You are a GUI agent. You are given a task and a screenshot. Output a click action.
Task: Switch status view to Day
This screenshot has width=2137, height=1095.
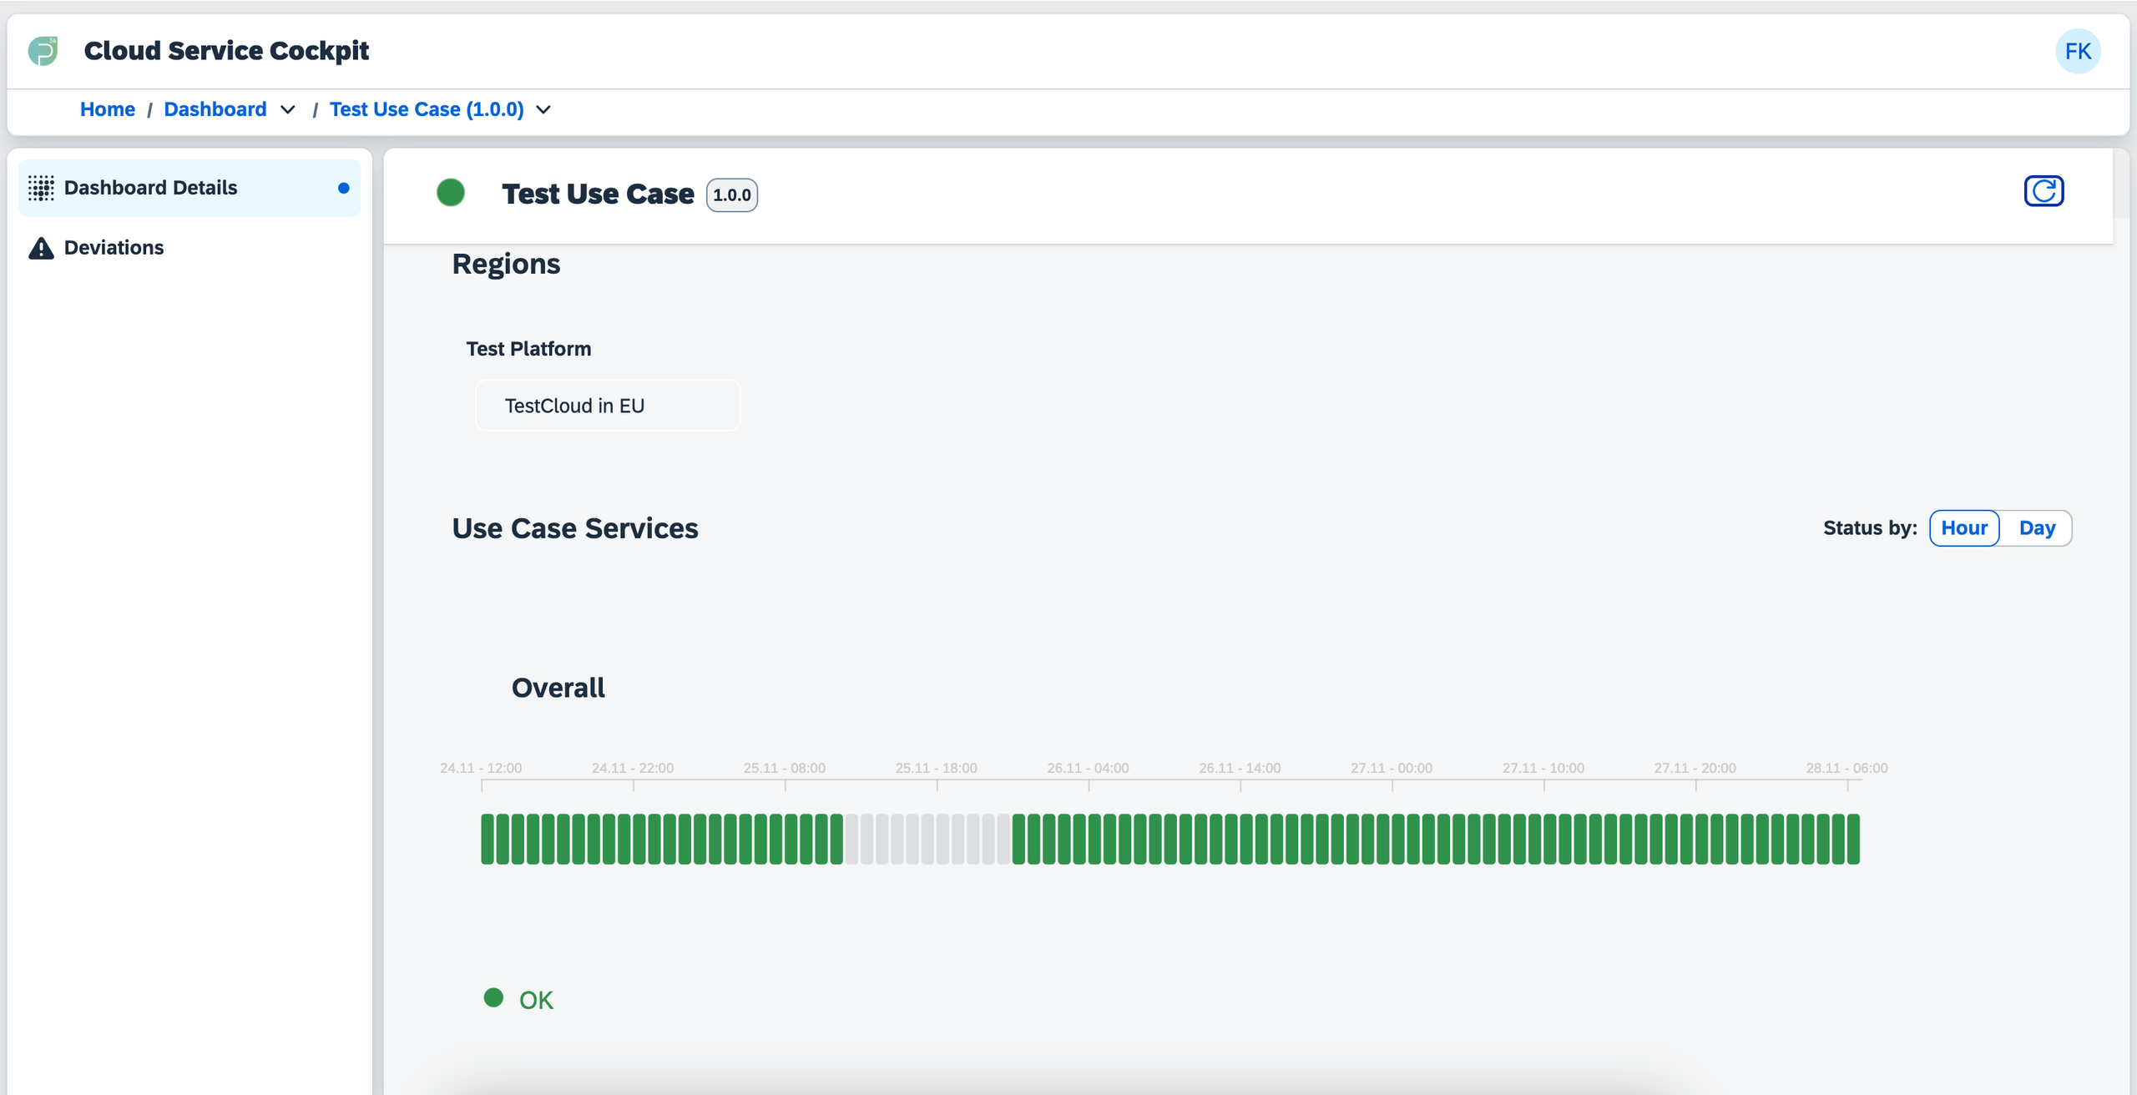tap(2037, 527)
